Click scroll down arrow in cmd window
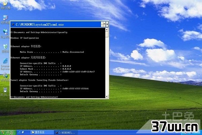This screenshot has height=135, width=202. coord(107,97)
